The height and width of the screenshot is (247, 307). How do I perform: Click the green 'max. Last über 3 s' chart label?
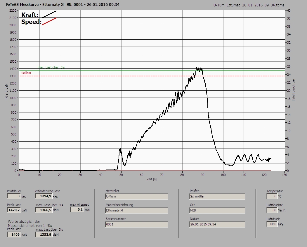coord(51,67)
